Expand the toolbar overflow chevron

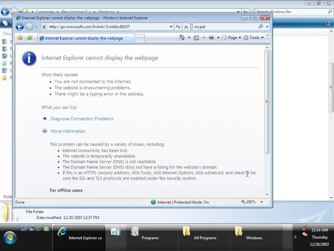click(x=268, y=35)
